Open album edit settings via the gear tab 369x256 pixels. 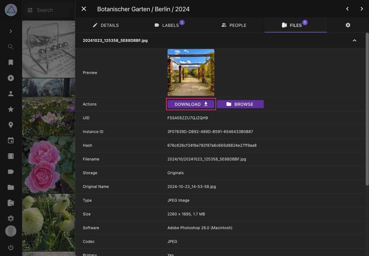348,25
